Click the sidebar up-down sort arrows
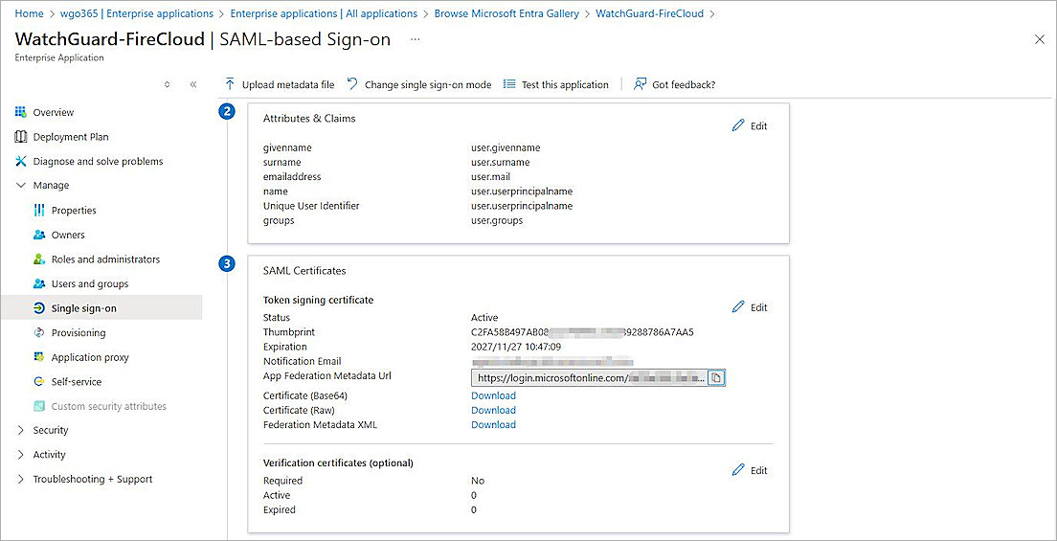The width and height of the screenshot is (1057, 541). 168,84
